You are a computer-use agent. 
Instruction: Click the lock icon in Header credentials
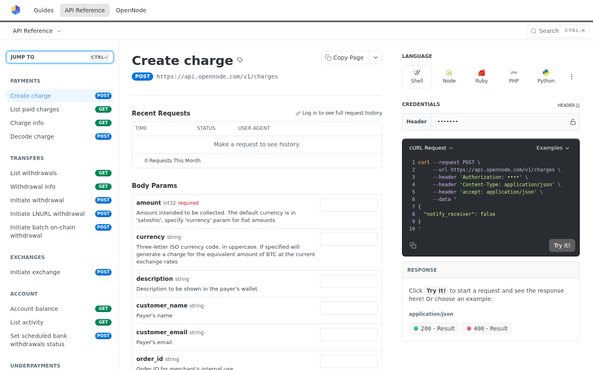pos(573,122)
